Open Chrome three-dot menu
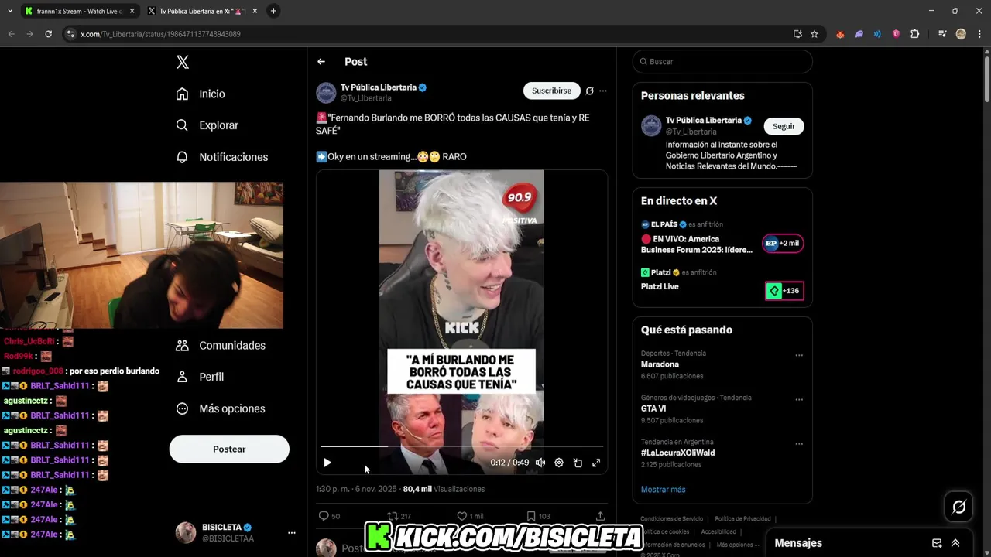This screenshot has height=557, width=991. click(x=979, y=34)
